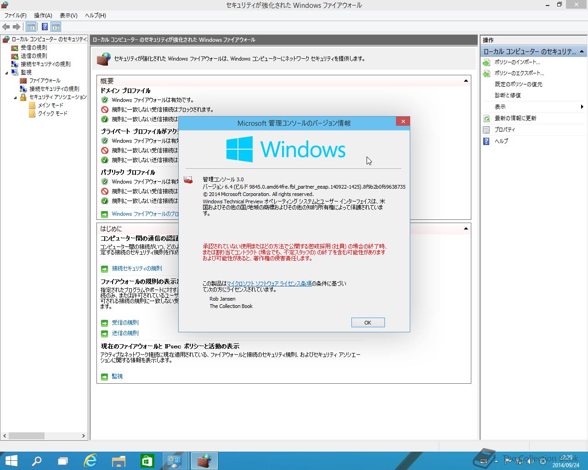
Task: Collapse the 監視 tree node arrow
Action: click(x=7, y=73)
